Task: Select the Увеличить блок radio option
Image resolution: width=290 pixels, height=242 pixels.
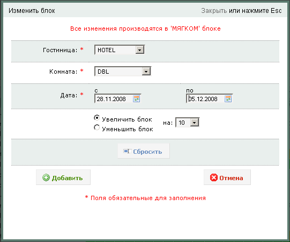Action: coord(96,118)
